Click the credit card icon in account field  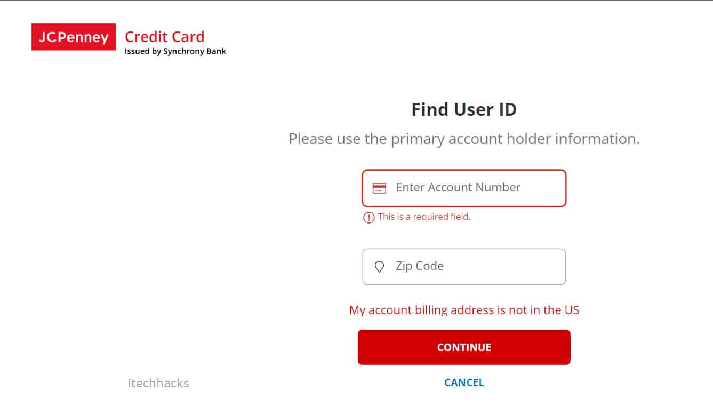379,188
